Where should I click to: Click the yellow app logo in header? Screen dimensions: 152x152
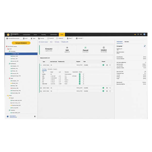coord(8,35)
